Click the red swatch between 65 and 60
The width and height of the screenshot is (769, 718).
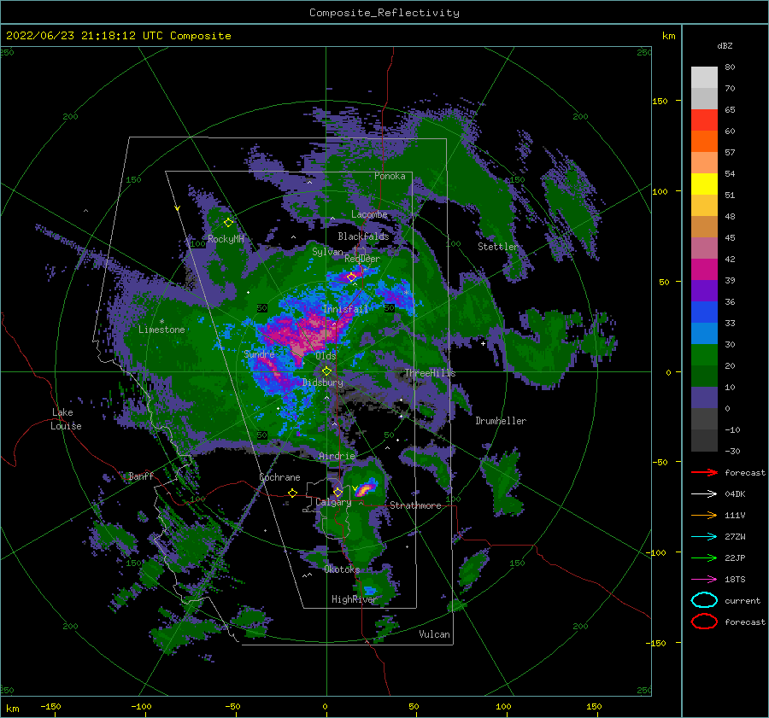(x=704, y=120)
